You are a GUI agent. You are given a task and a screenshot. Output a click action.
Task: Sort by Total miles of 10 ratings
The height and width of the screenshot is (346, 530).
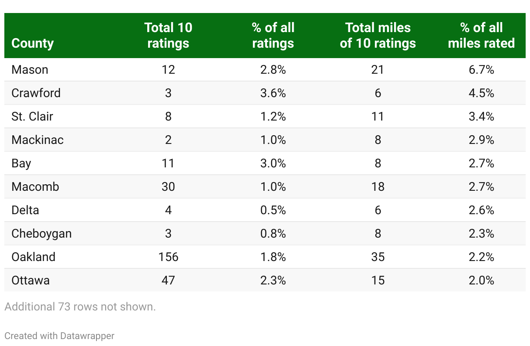(x=378, y=36)
